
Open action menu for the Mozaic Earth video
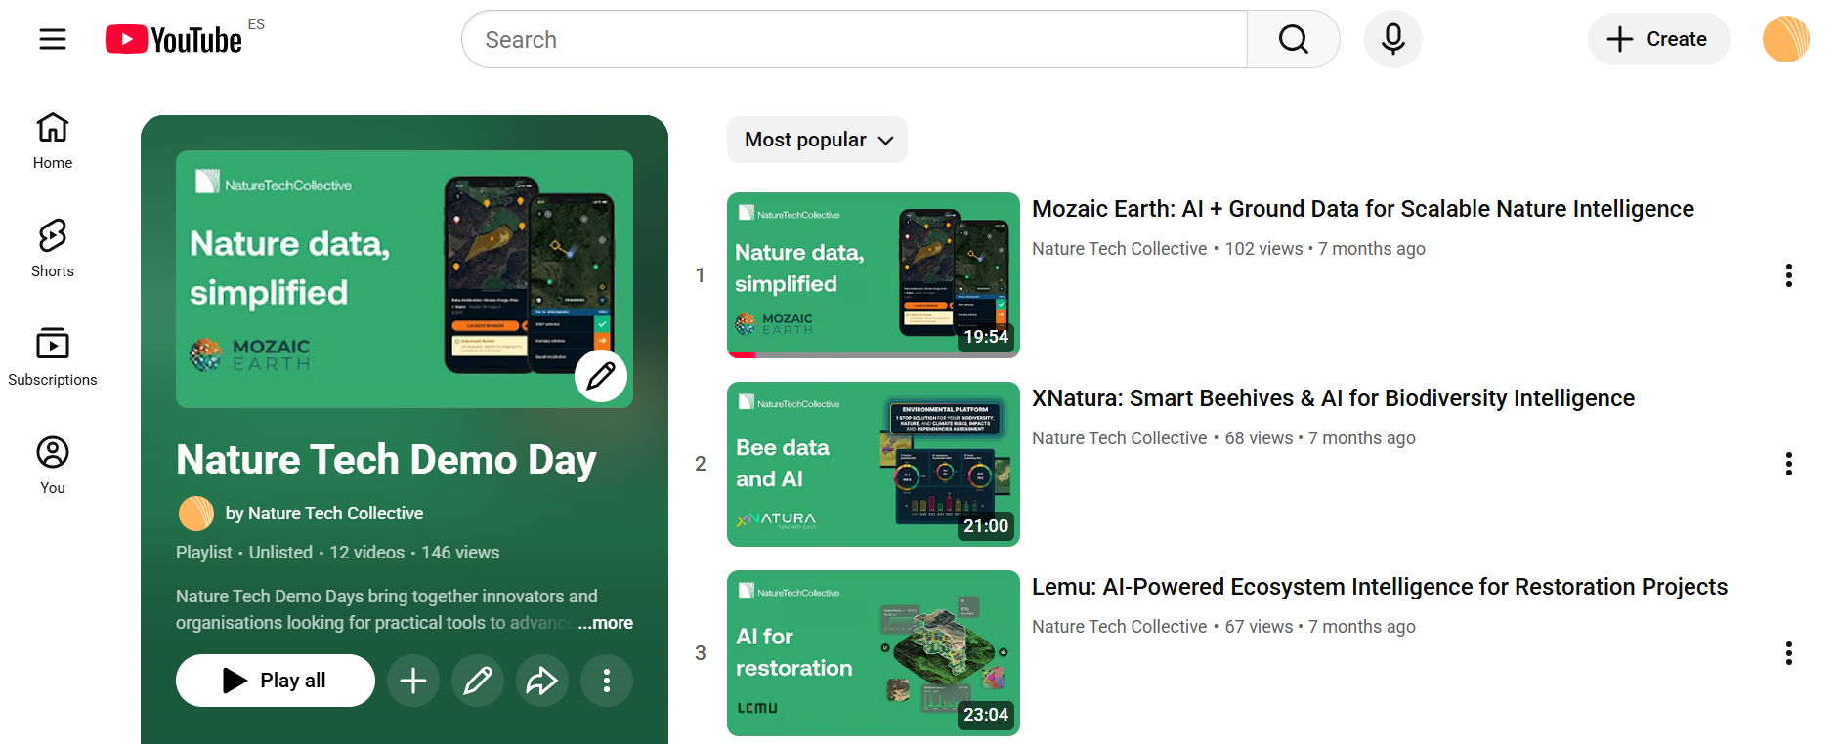click(x=1788, y=275)
